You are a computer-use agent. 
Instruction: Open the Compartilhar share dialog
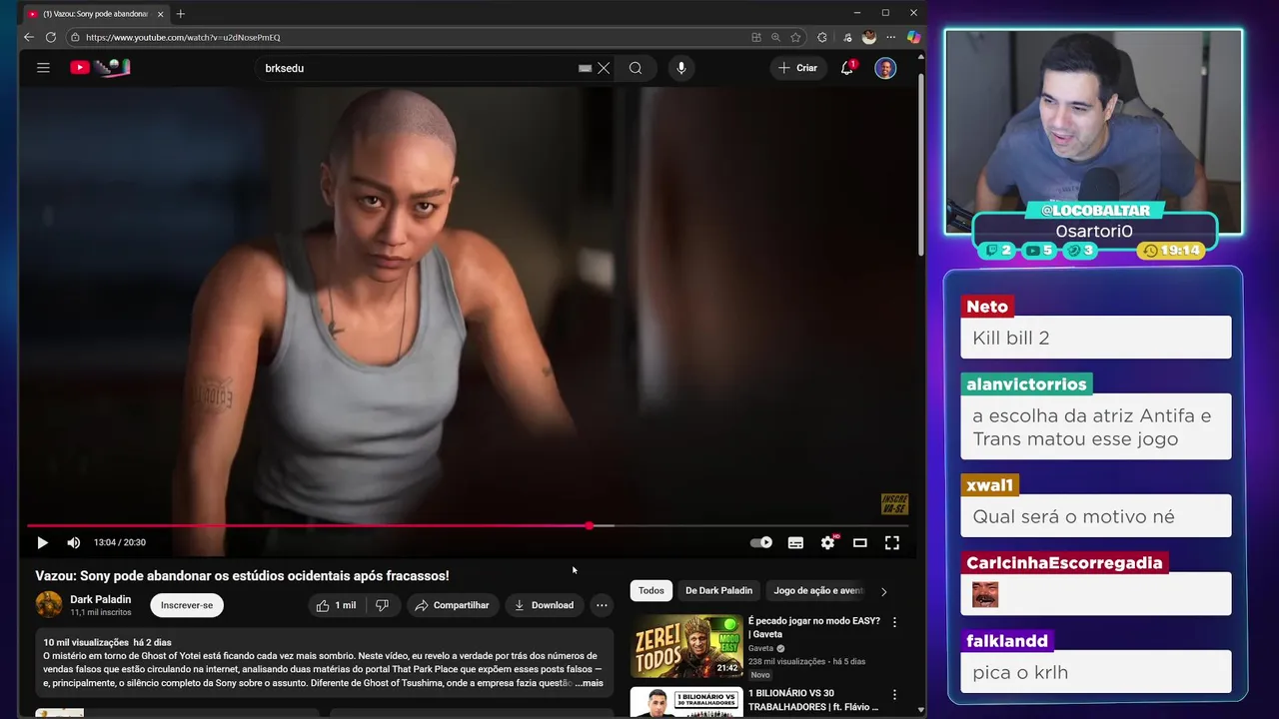[x=452, y=605]
